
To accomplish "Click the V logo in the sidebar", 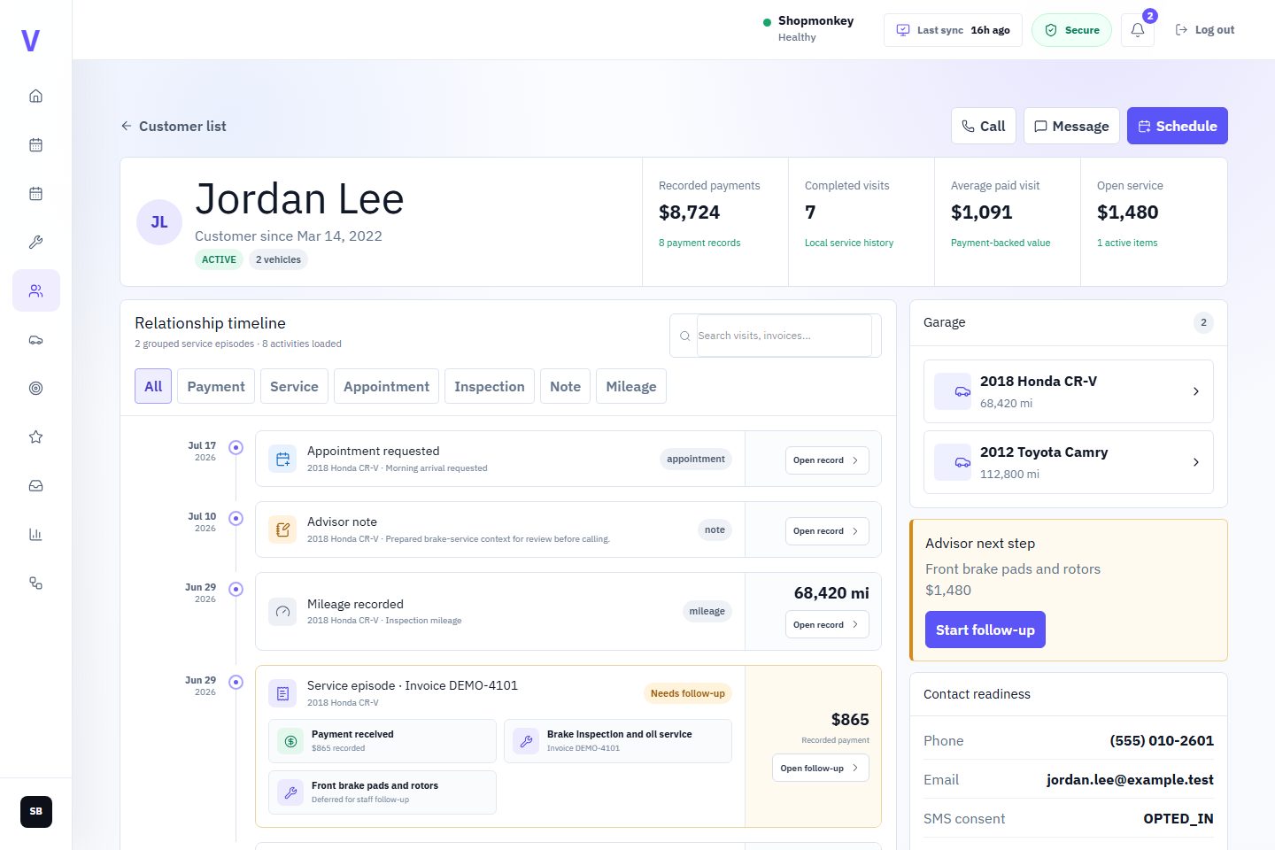I will pyautogui.click(x=31, y=41).
